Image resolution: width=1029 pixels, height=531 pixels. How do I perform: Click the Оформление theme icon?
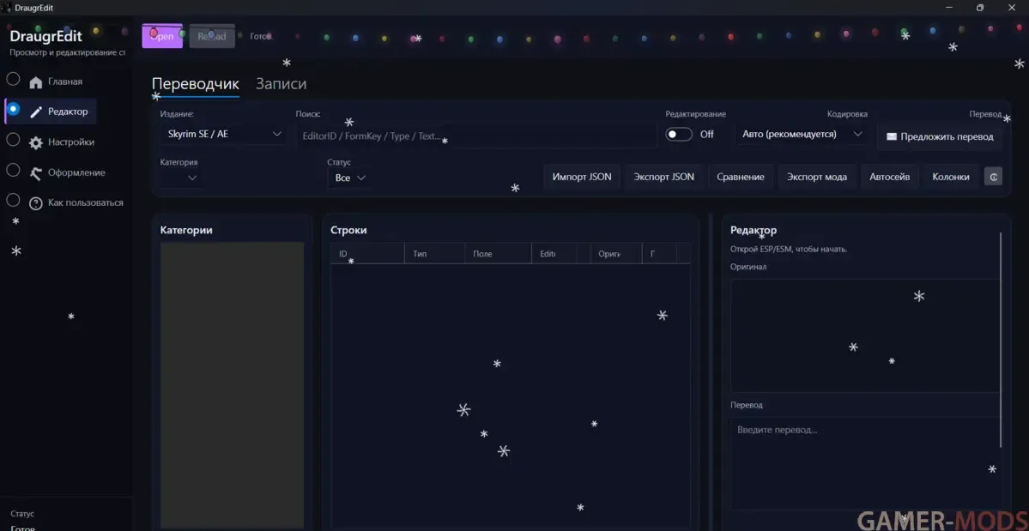[35, 173]
